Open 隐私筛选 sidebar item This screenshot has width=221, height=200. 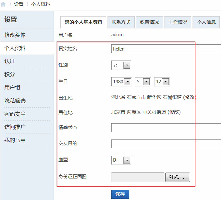(x=15, y=101)
